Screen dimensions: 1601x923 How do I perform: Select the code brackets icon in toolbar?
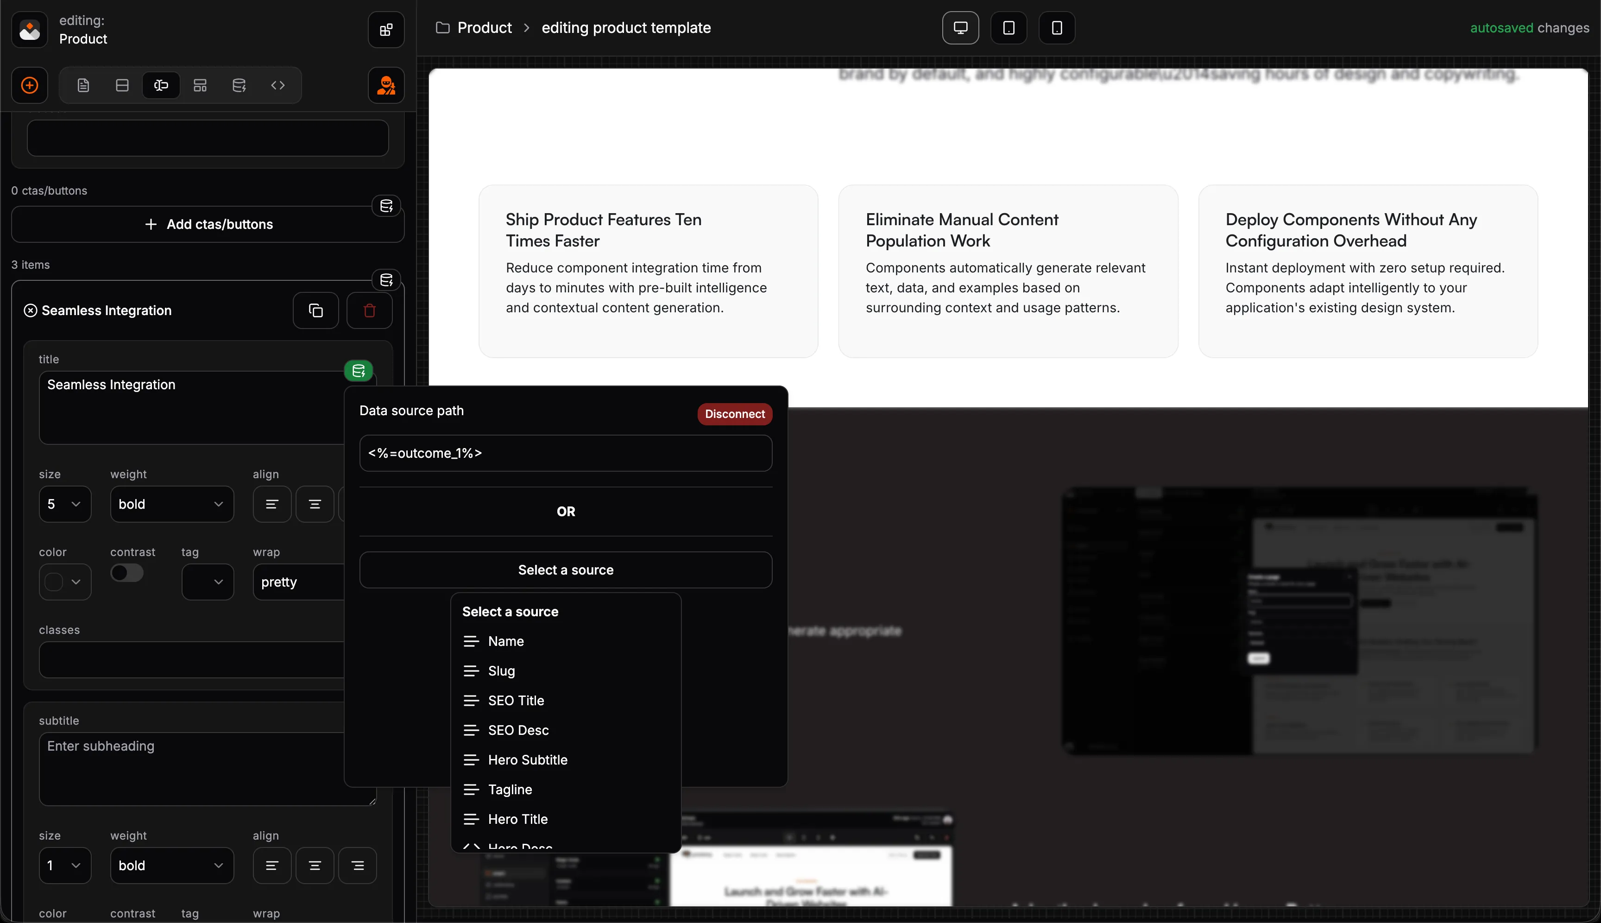tap(277, 85)
